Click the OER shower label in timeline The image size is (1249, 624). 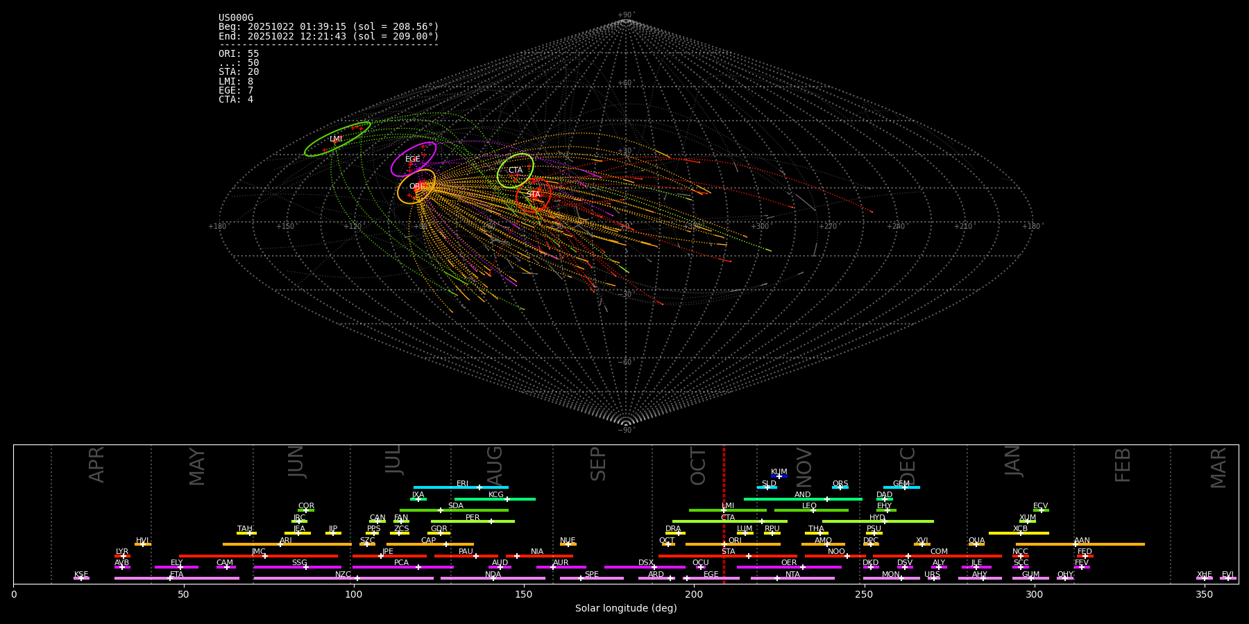click(x=789, y=563)
